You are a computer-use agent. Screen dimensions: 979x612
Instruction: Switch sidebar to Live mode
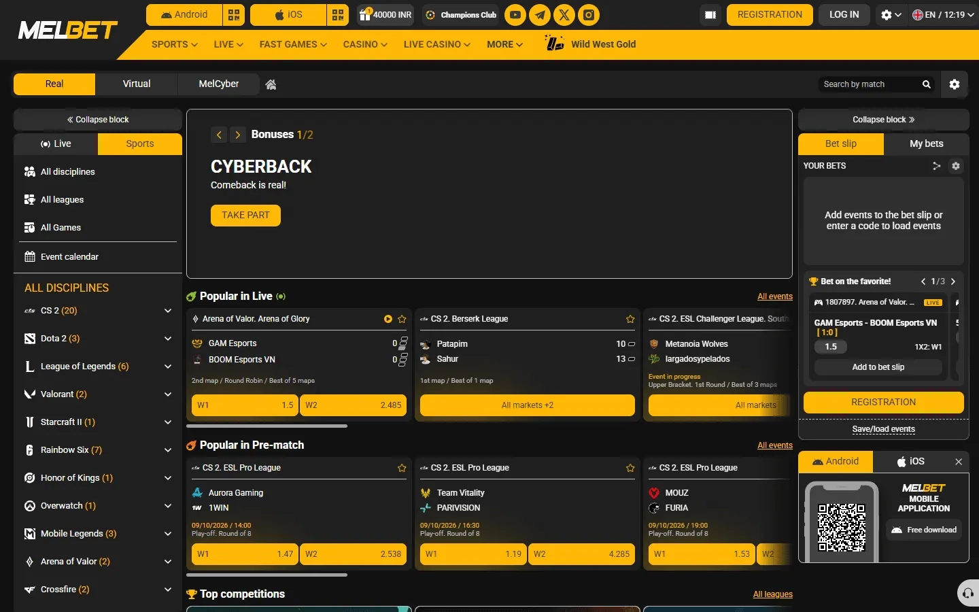pos(56,144)
